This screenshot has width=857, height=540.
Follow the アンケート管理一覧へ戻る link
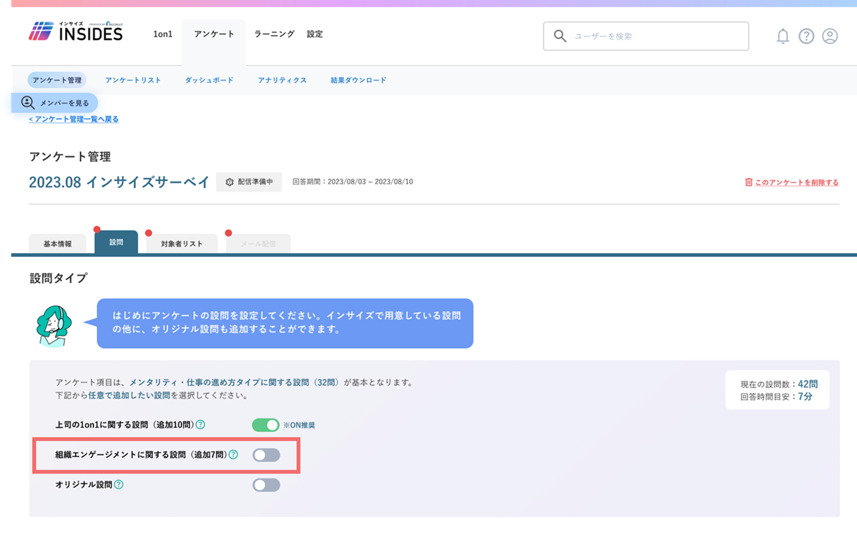tap(74, 119)
